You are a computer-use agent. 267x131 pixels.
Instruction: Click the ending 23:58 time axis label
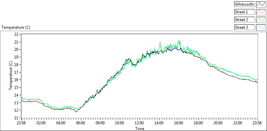[x=257, y=123]
